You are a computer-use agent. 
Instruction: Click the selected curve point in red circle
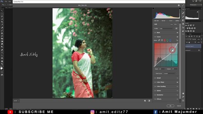[x=173, y=51]
